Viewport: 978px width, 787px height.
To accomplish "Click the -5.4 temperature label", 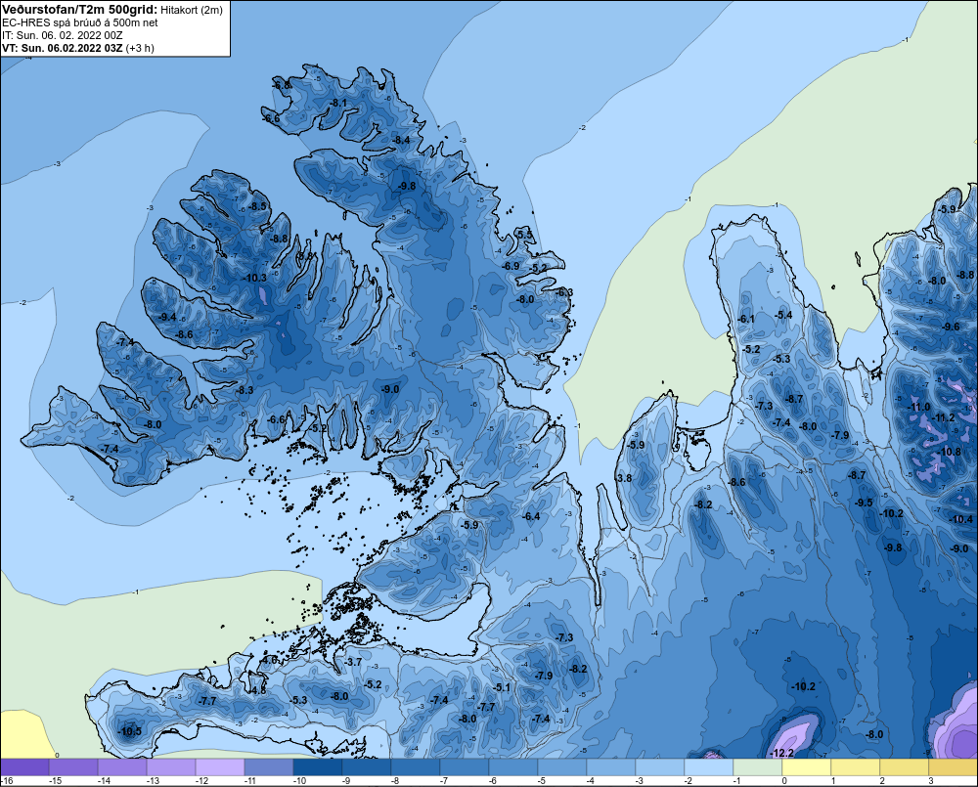I will point(783,314).
